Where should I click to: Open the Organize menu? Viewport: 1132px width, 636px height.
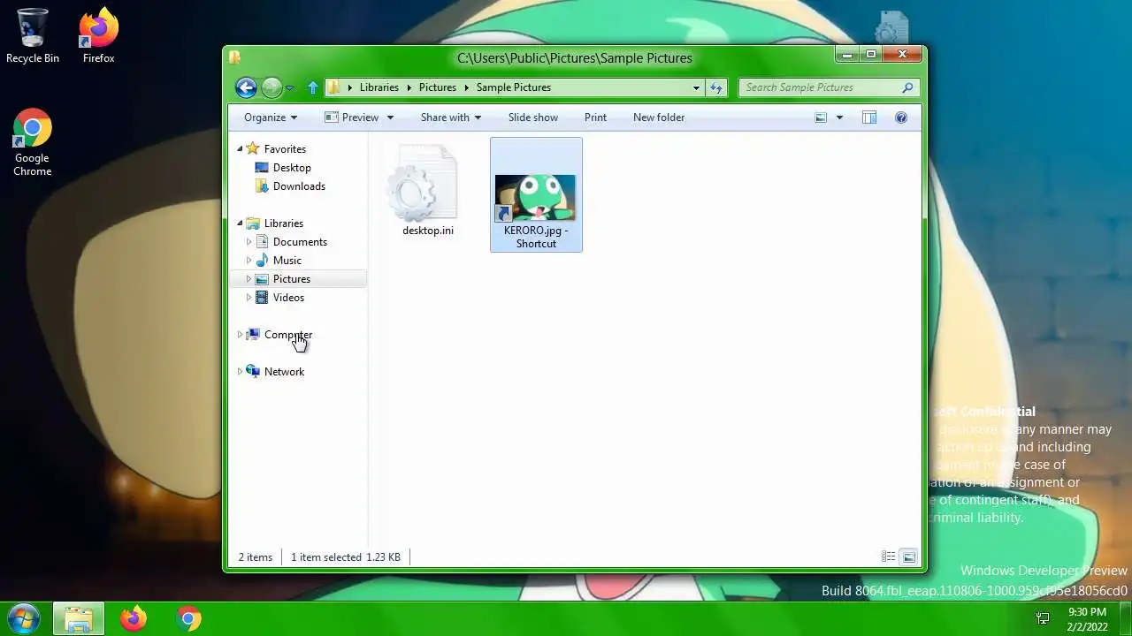[x=271, y=117]
